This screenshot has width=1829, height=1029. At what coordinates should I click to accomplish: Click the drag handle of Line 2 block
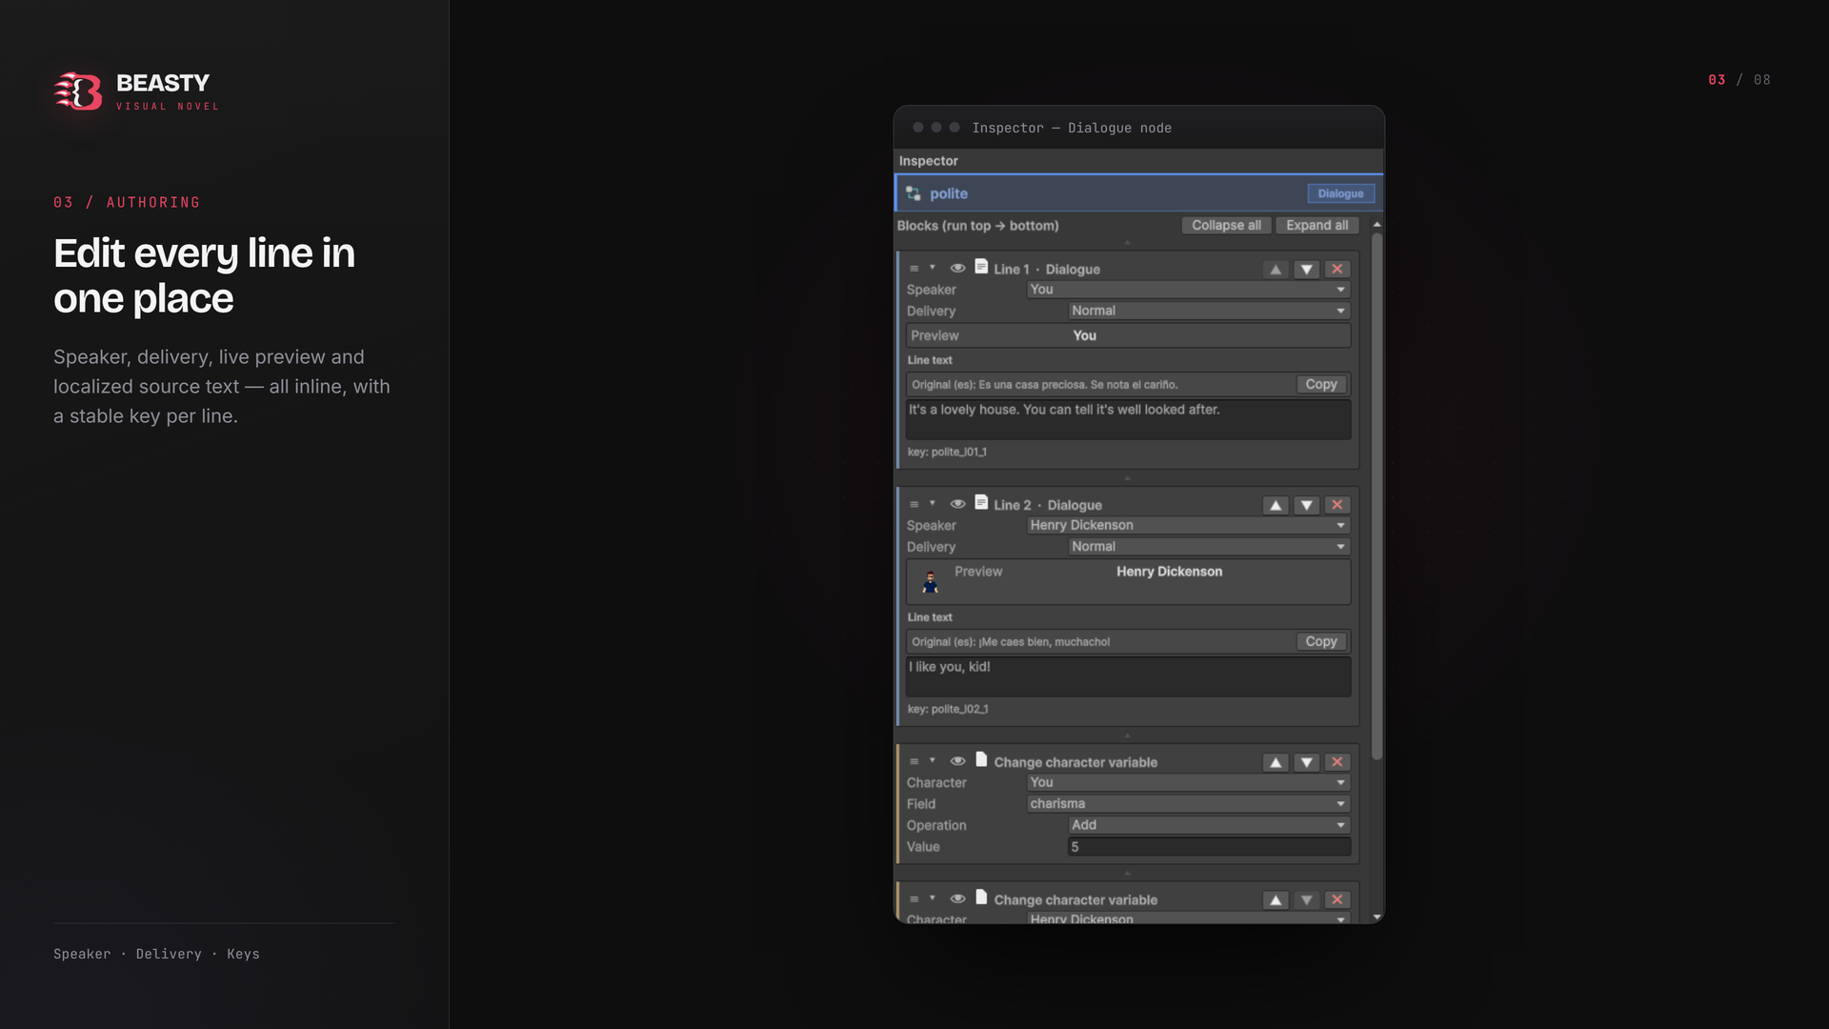coord(914,505)
